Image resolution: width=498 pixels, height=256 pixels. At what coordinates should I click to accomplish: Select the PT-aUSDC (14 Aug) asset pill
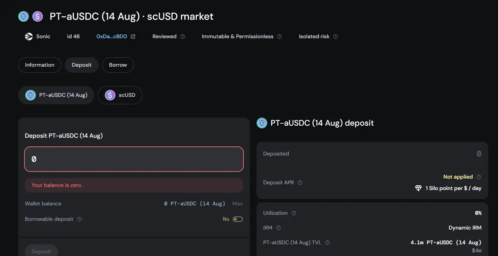56,95
